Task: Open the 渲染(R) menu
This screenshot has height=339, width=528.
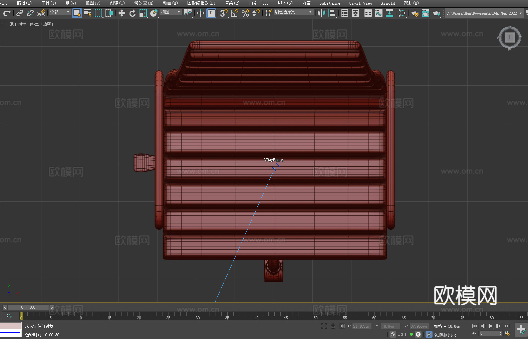Action: (232, 3)
